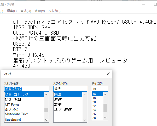Click the font list scrollbar thumb
This screenshot has width=157, height=126.
46,110
